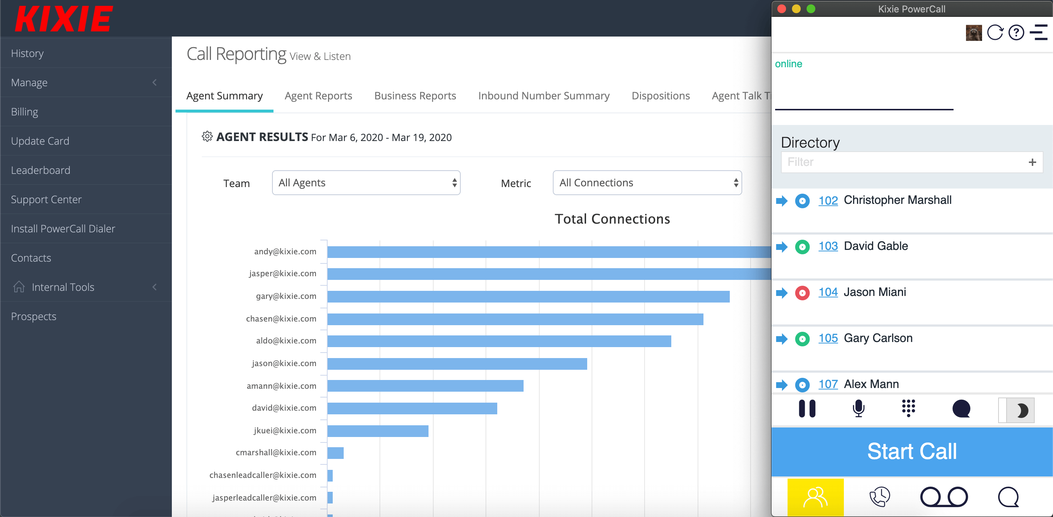Open the dial pad icon
1053x517 pixels.
tap(908, 408)
